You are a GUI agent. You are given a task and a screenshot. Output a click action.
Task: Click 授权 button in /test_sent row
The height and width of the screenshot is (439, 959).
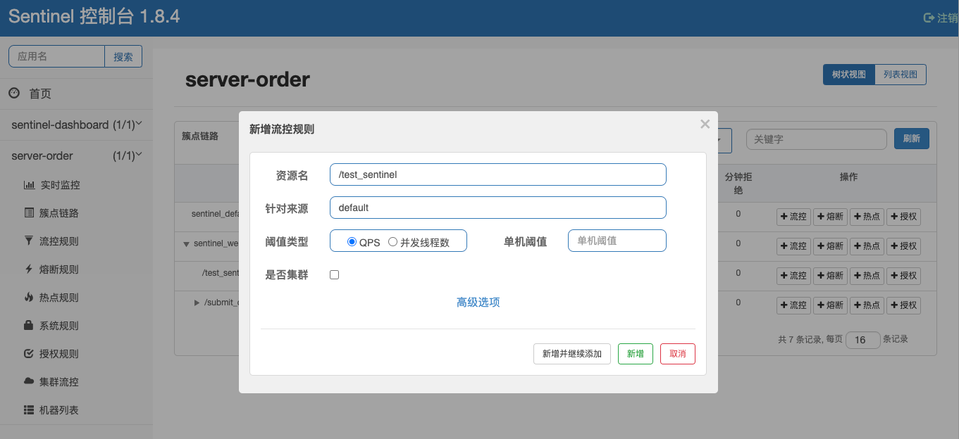coord(903,276)
